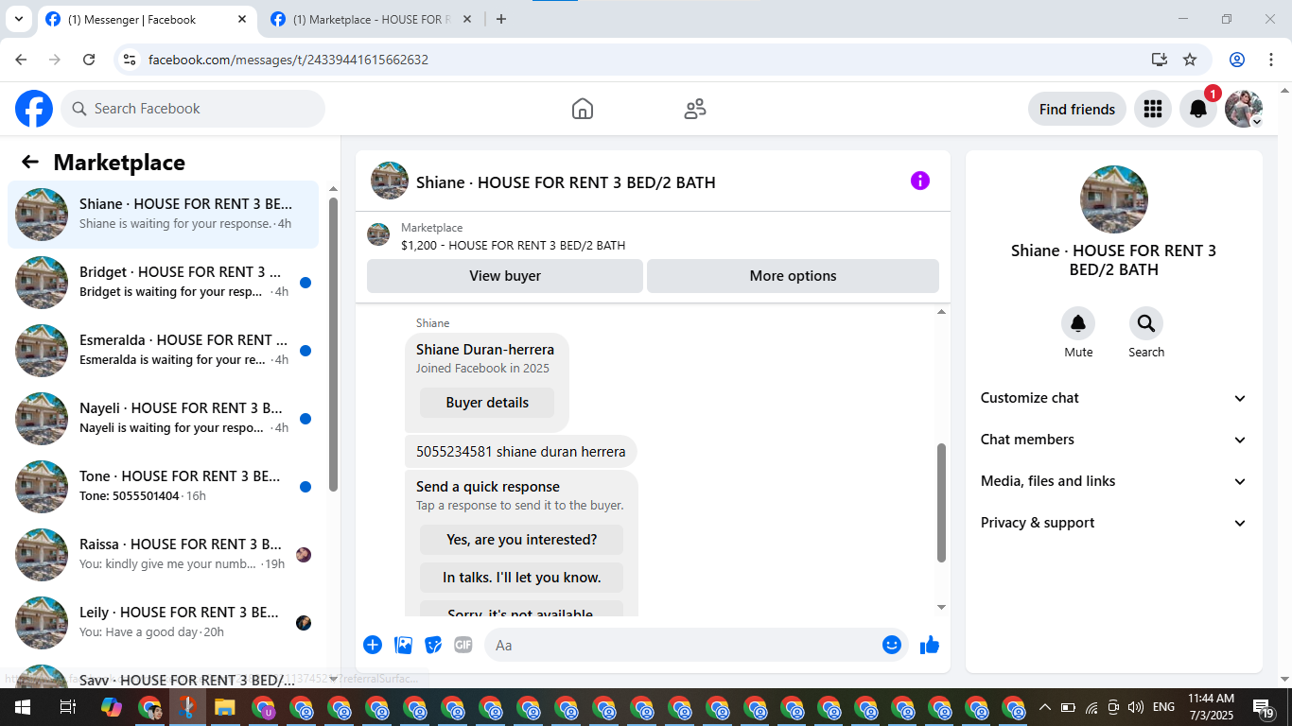Expand Media, files and links section
The height and width of the screenshot is (726, 1292).
click(1114, 481)
